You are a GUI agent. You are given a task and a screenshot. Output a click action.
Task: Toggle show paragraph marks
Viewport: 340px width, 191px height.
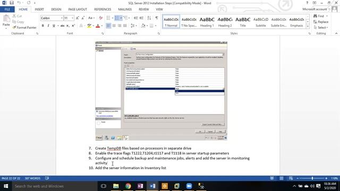[x=157, y=18]
